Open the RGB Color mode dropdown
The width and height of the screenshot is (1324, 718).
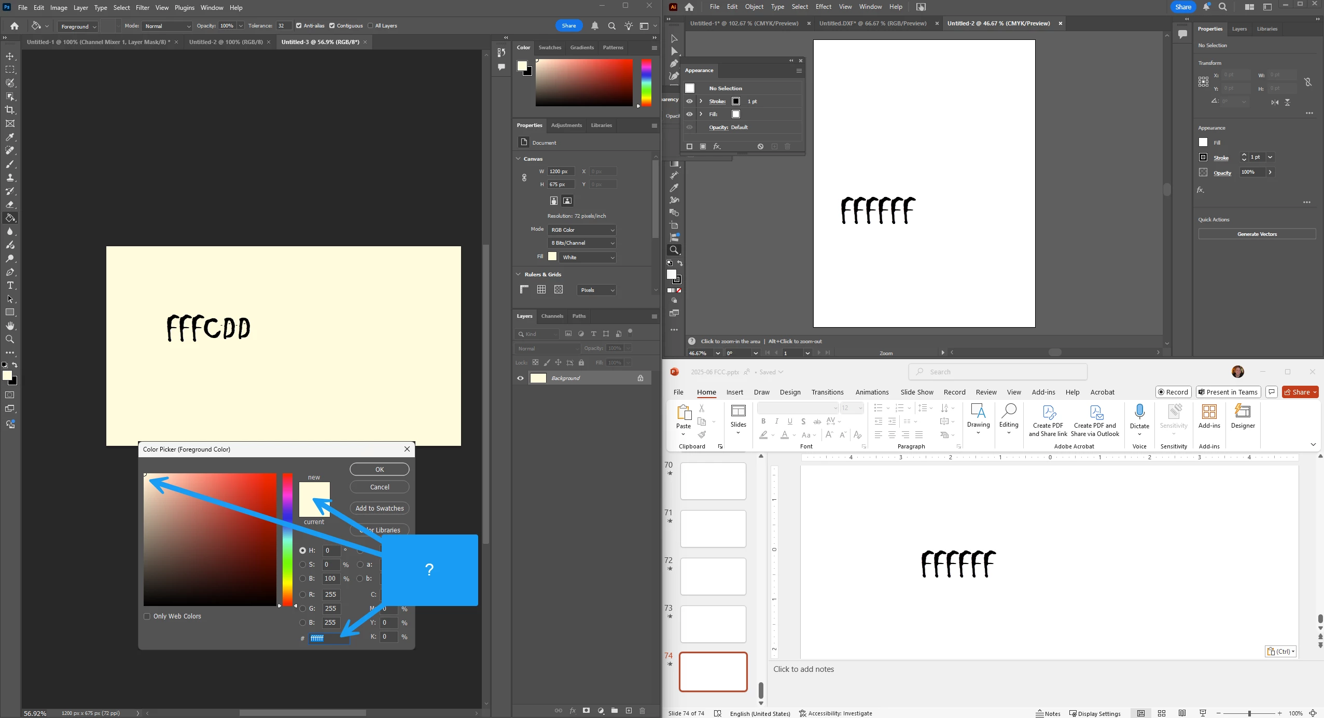click(x=582, y=230)
